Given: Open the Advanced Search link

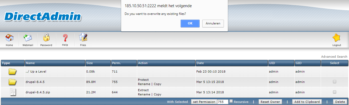Looking at the screenshot, I should point(334,57).
